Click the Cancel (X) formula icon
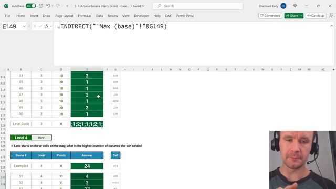336x189 pixels. (35, 26)
